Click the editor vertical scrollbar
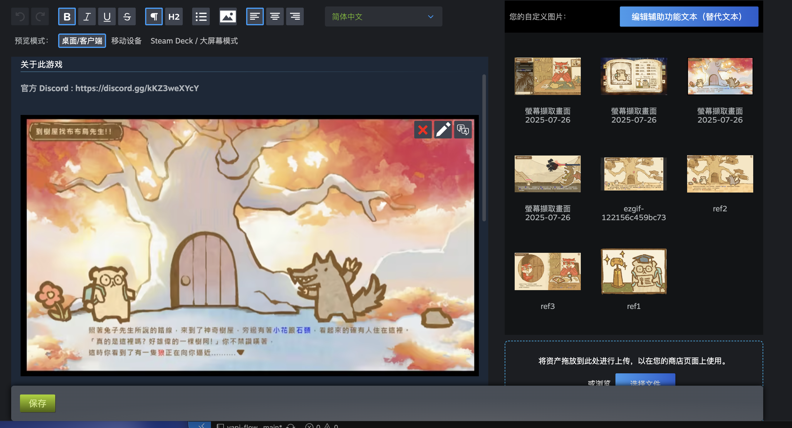Image resolution: width=792 pixels, height=428 pixels. pos(484,148)
